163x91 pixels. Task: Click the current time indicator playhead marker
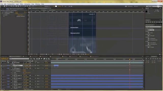pos(130,59)
